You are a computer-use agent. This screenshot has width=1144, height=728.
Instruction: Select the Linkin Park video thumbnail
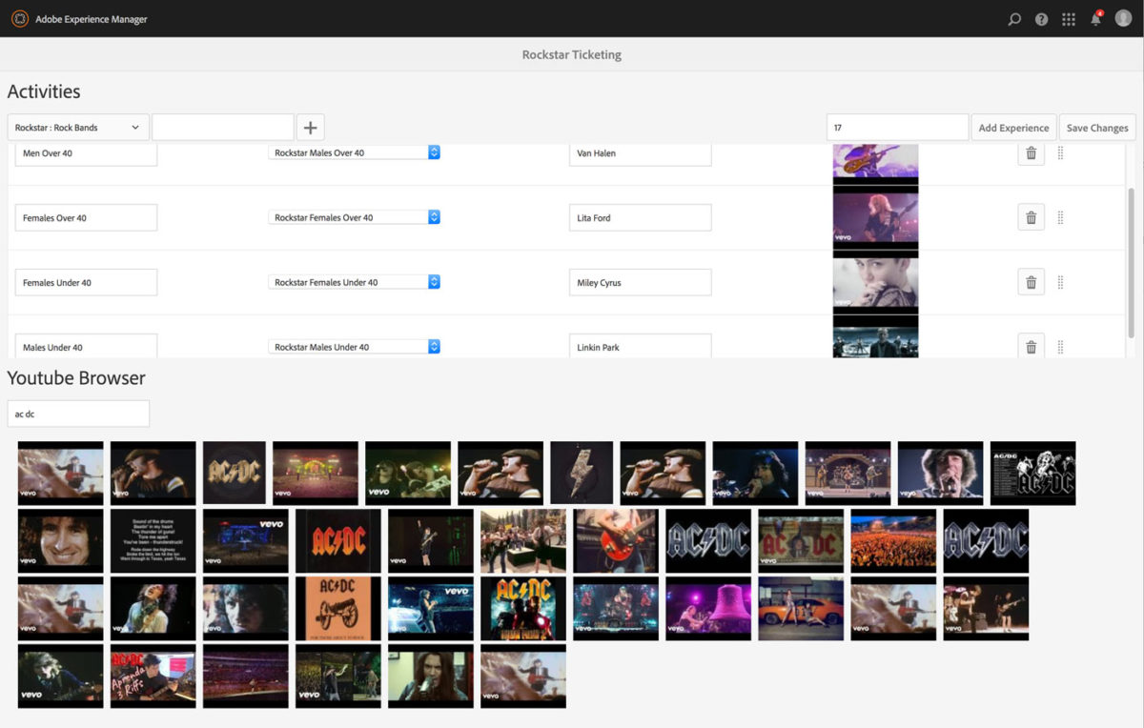(875, 336)
